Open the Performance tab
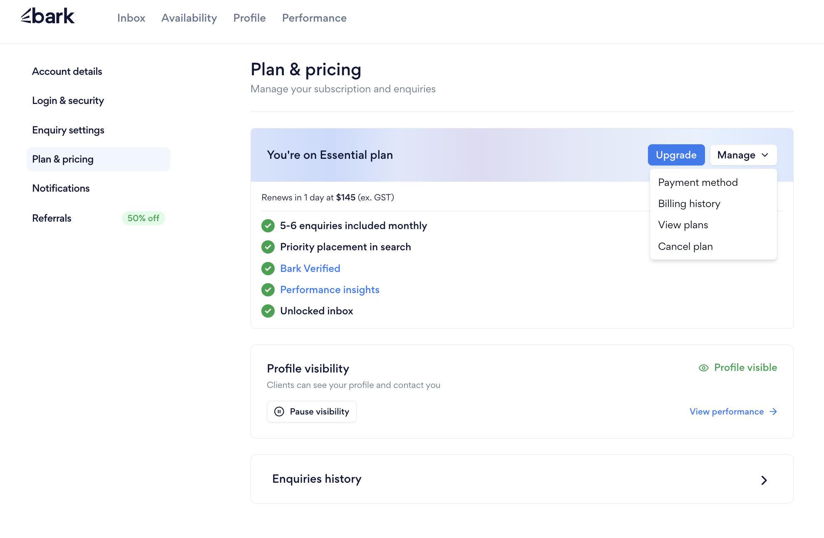Screen dimensions: 824x538 pos(314,18)
